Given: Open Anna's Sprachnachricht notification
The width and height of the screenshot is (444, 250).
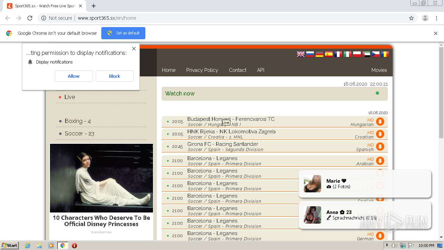Looking at the screenshot, I should (365, 215).
